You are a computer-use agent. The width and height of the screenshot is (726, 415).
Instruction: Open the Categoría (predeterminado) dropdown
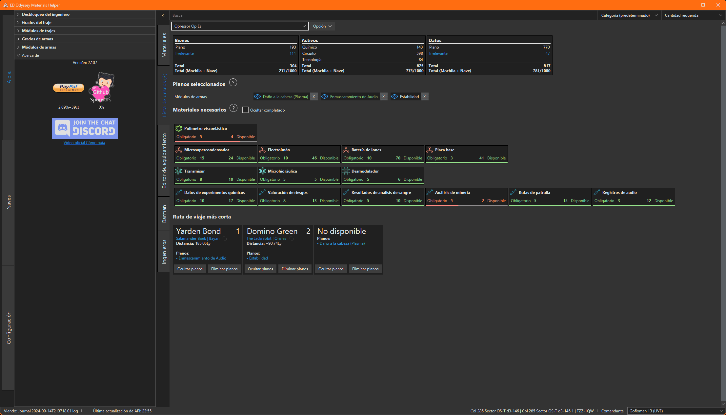coord(629,15)
